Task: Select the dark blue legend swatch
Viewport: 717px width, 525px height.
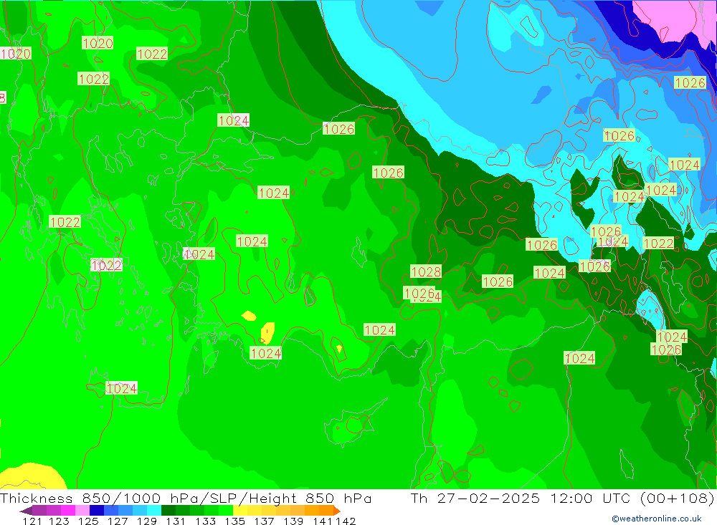Action: coord(95,511)
